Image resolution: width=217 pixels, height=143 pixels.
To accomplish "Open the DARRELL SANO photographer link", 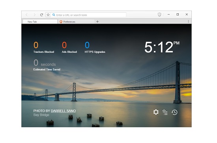I will [63, 111].
